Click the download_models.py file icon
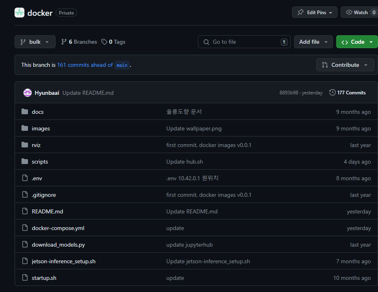This screenshot has width=378, height=292. (25, 244)
